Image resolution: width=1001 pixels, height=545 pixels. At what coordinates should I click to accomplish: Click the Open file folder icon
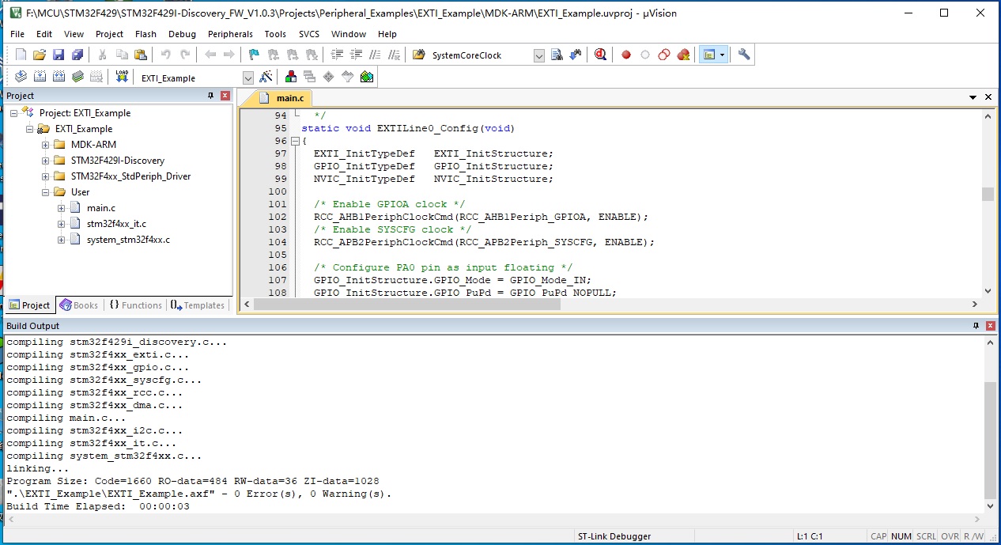coord(40,55)
